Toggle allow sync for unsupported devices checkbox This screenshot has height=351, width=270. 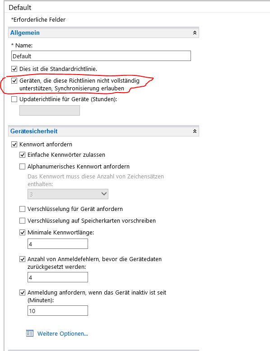click(x=14, y=80)
